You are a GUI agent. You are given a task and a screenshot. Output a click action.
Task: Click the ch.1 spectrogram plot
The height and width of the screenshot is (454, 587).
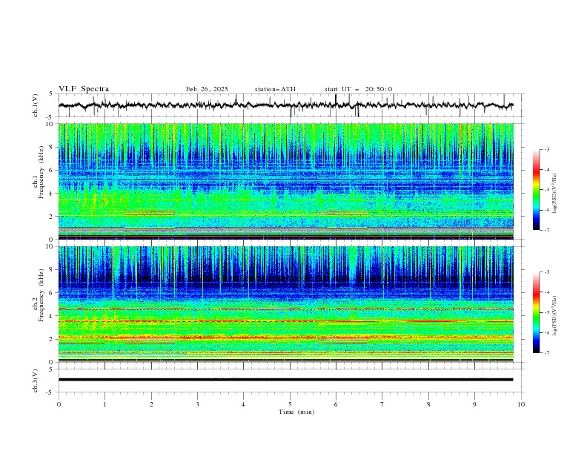pyautogui.click(x=285, y=181)
